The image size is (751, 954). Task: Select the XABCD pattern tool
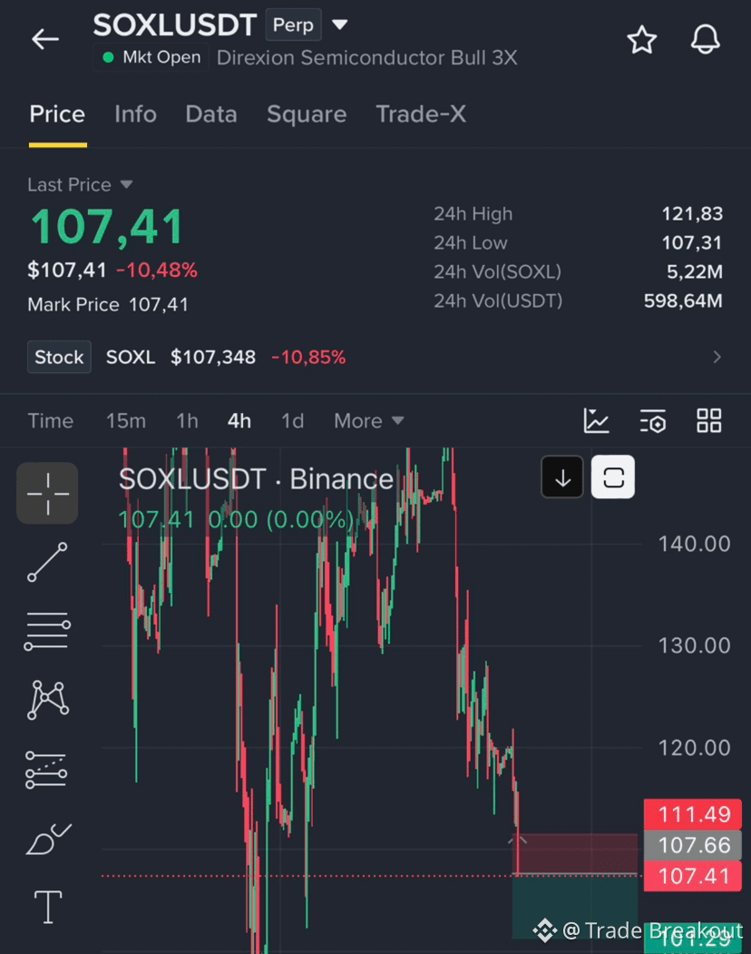[47, 700]
